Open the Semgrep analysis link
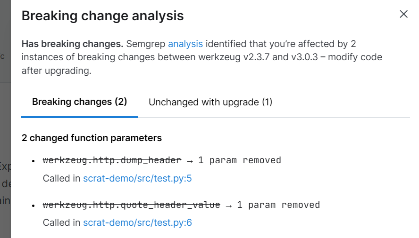Viewport: 419px width, 238px height. (185, 44)
